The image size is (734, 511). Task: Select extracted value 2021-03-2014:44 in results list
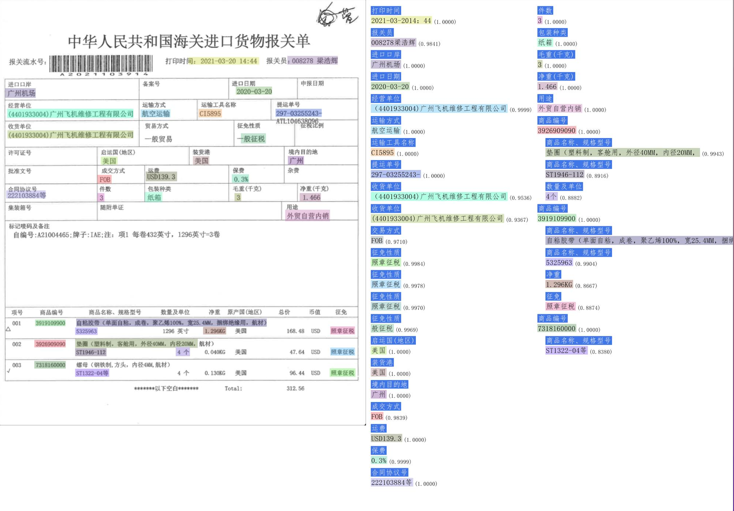point(401,21)
